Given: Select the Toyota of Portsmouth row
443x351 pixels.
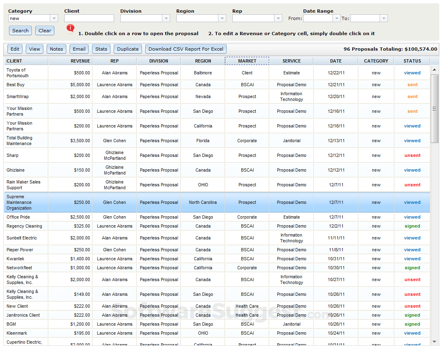Looking at the screenshot, I should (x=217, y=73).
